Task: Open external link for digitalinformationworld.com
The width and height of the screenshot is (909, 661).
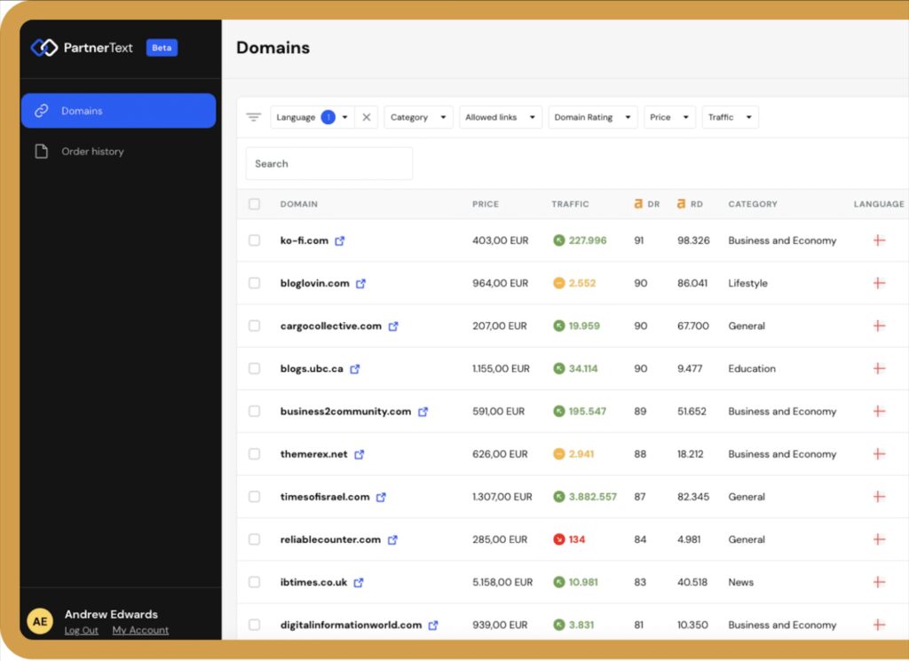Action: pyautogui.click(x=433, y=626)
